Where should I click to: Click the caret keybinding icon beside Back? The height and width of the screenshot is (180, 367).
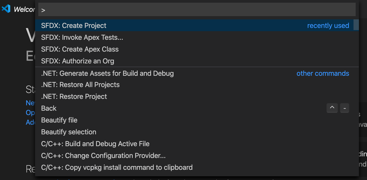[x=332, y=108]
